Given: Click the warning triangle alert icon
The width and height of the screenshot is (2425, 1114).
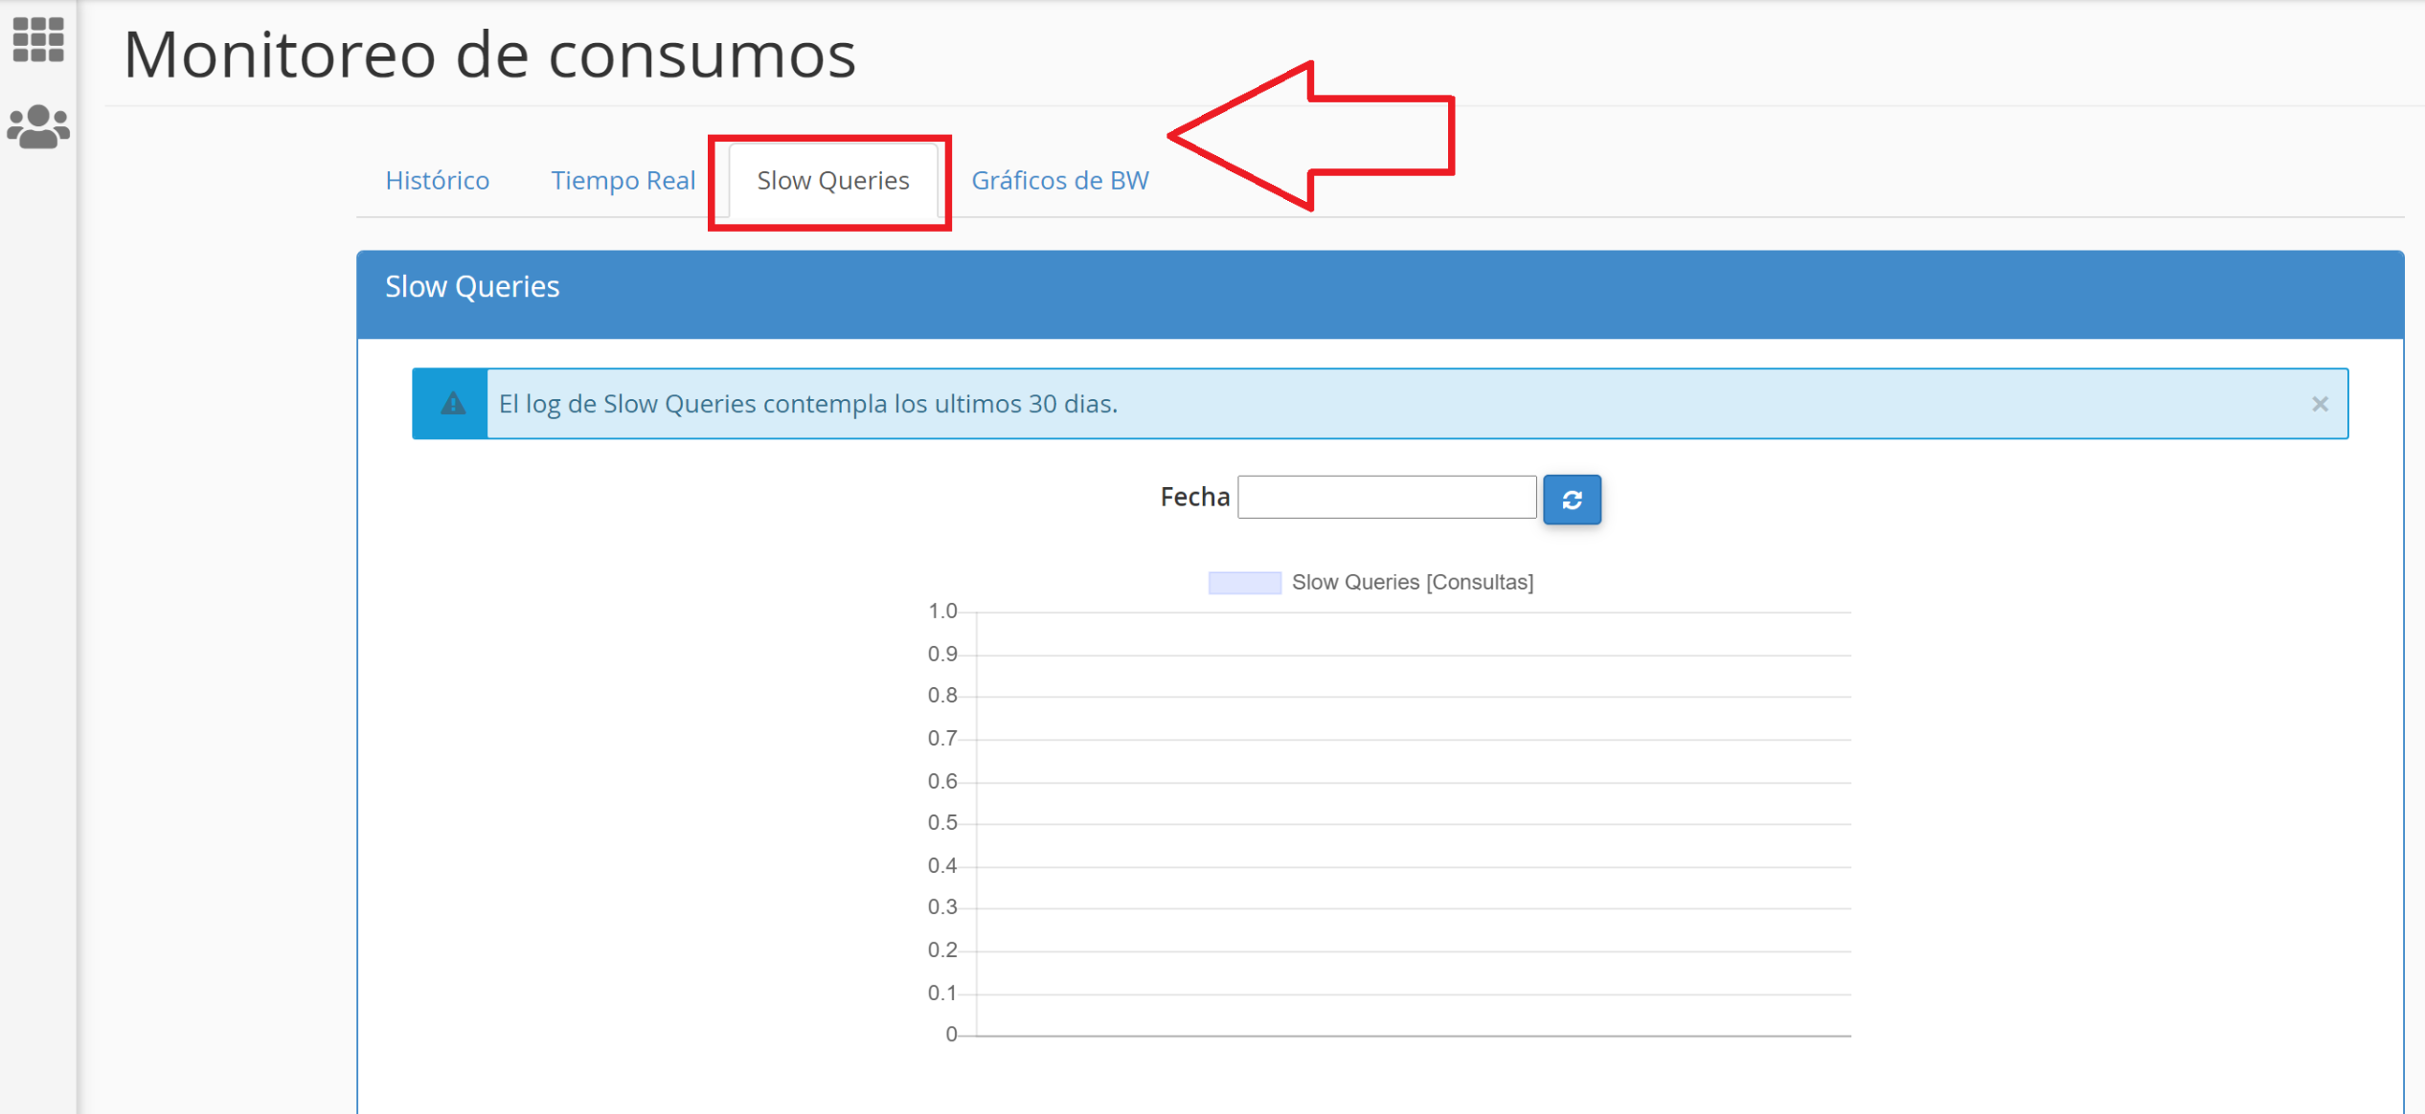Looking at the screenshot, I should (452, 404).
